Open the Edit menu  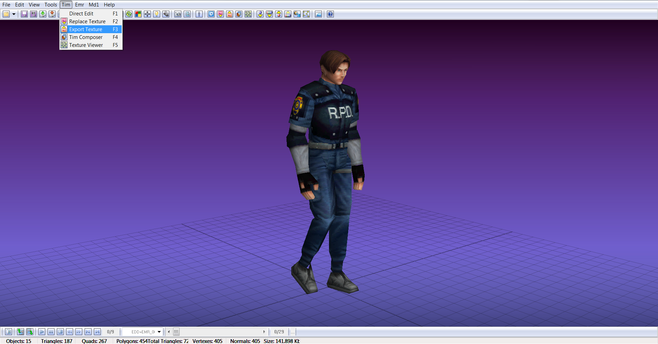pyautogui.click(x=20, y=4)
